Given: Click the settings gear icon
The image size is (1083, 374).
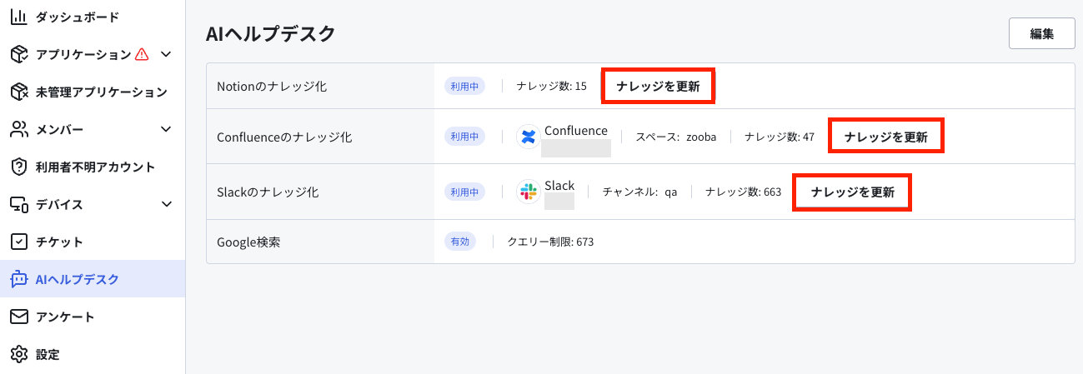Looking at the screenshot, I should [x=18, y=354].
